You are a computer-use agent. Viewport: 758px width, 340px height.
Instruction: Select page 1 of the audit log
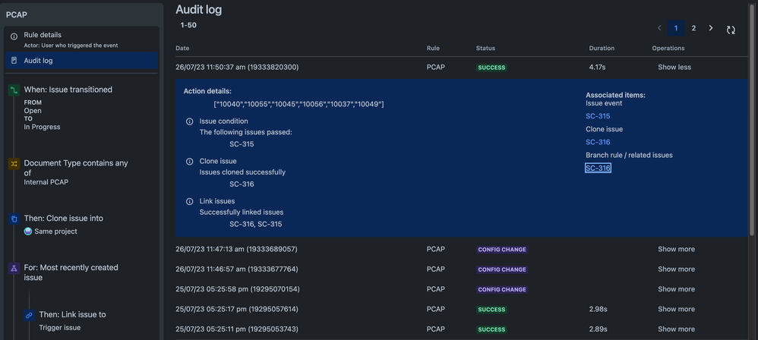point(676,28)
